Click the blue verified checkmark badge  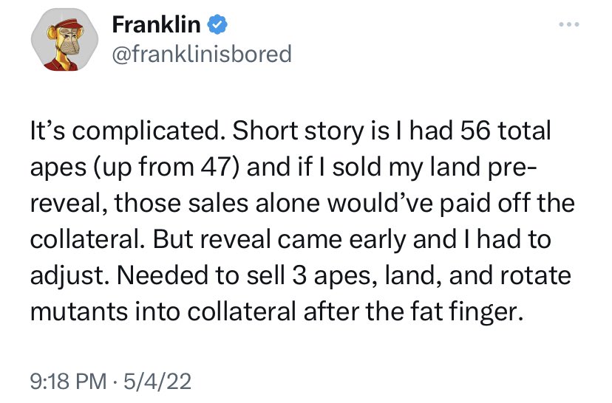217,24
